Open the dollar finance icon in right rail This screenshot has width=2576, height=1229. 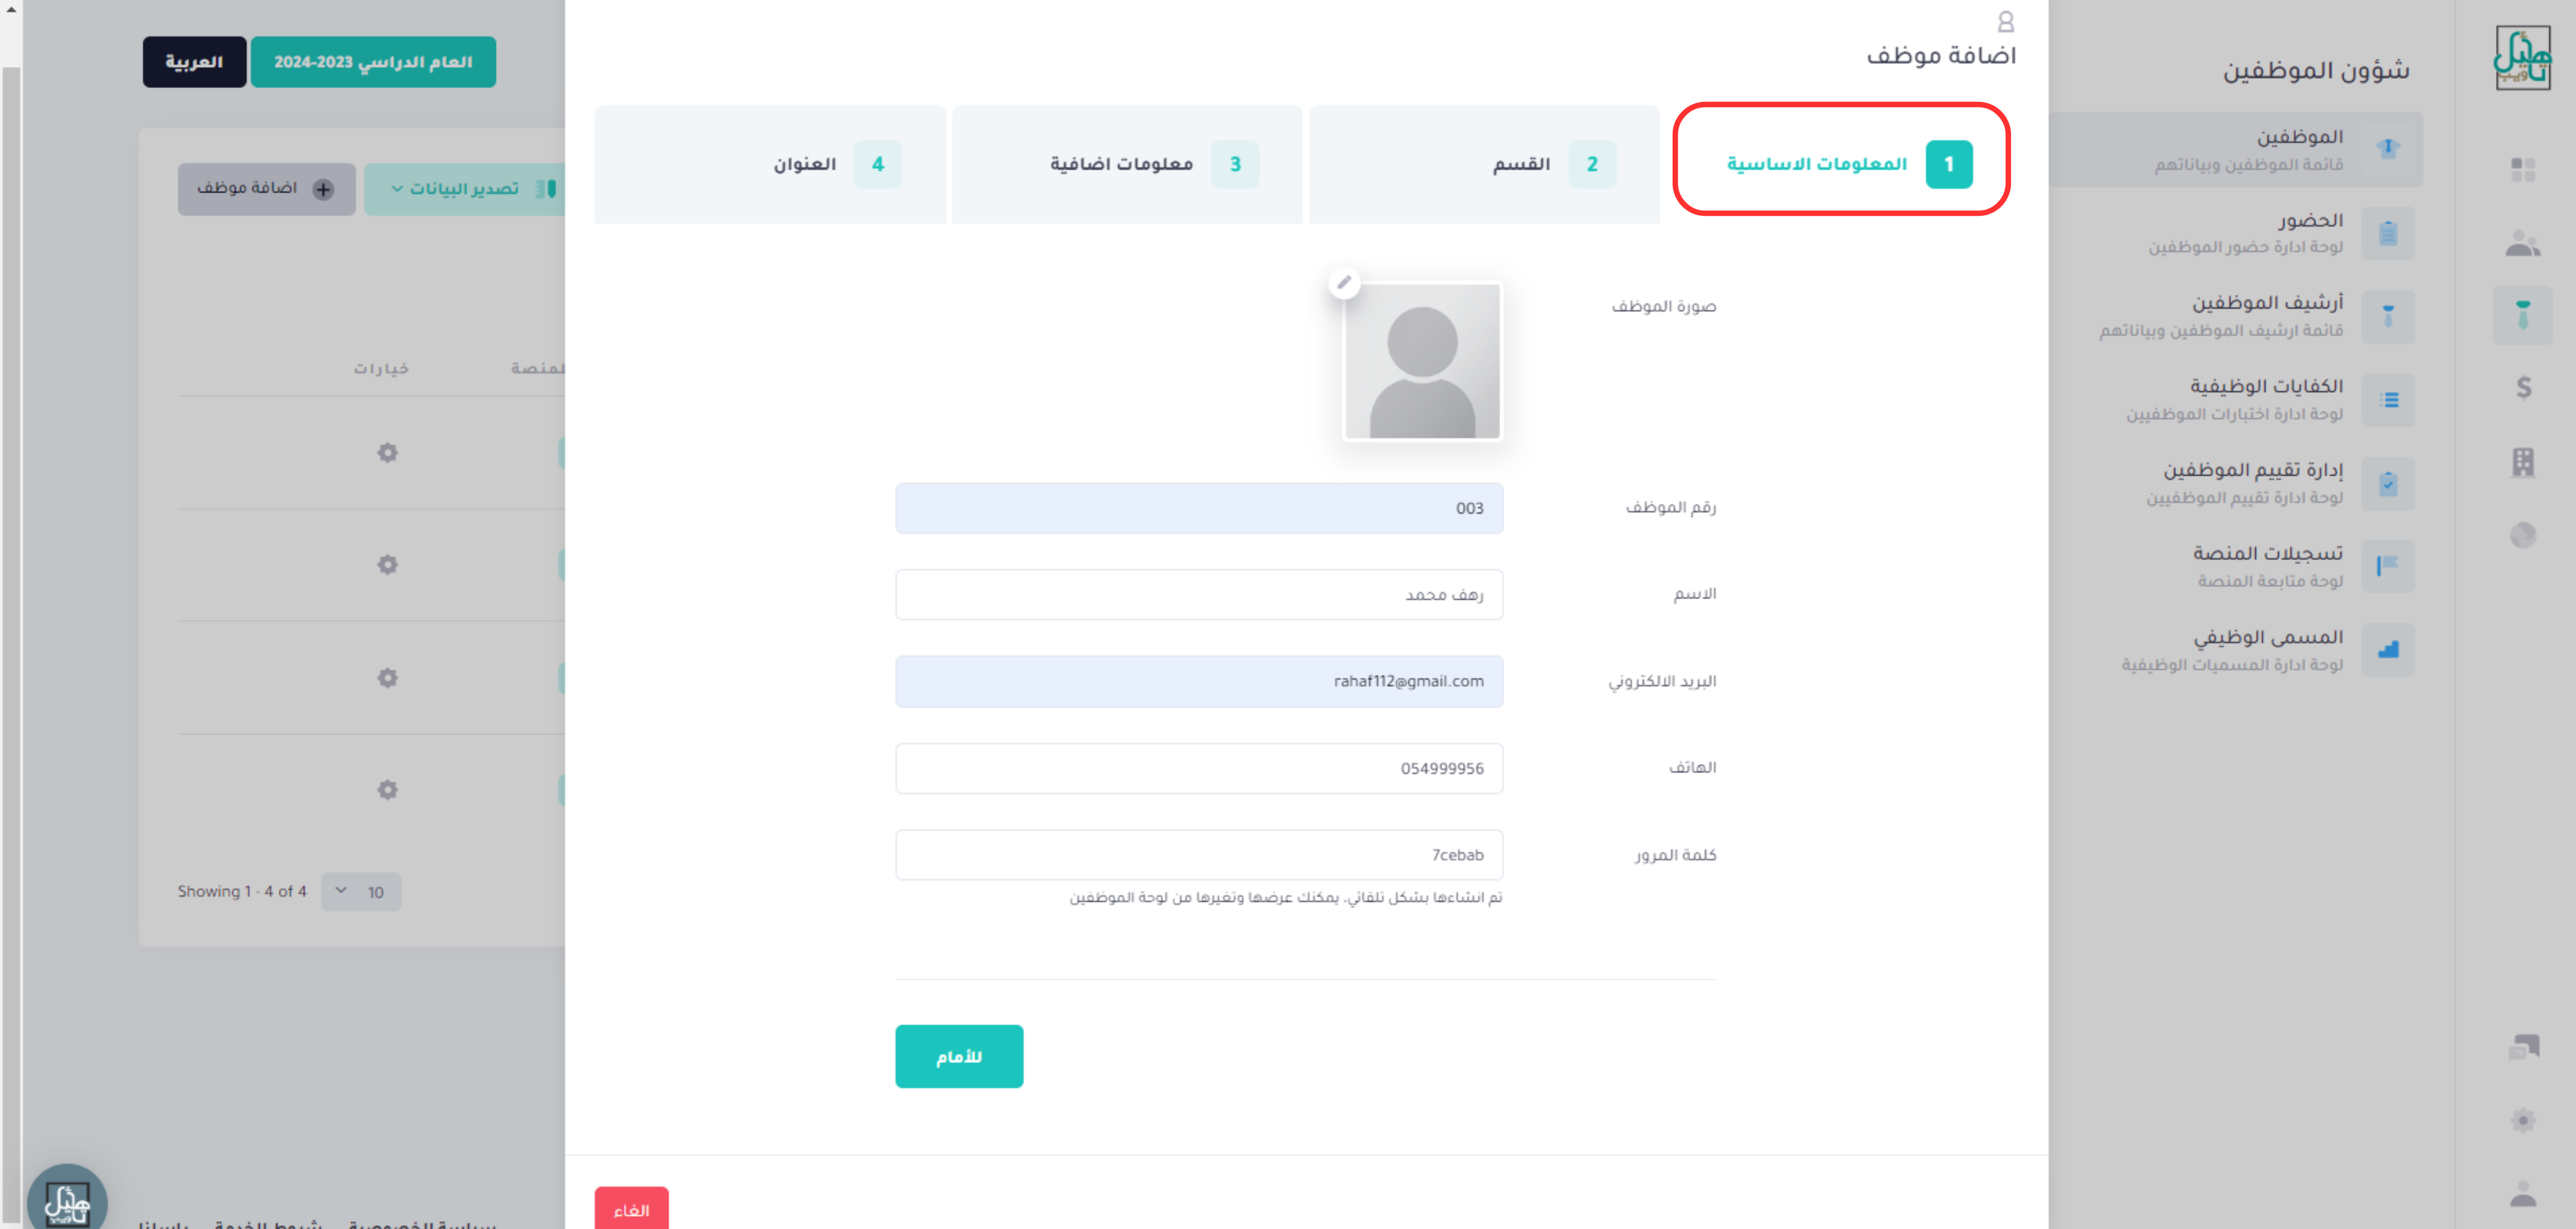[x=2523, y=387]
